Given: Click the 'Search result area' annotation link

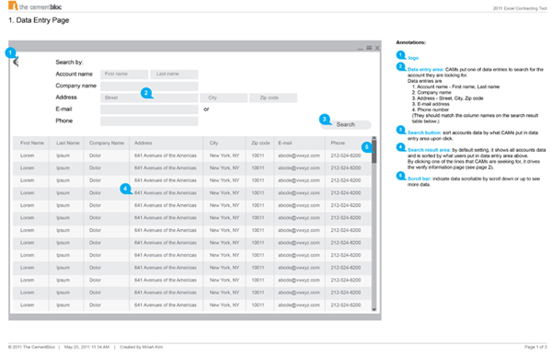Looking at the screenshot, I should pyautogui.click(x=429, y=150).
